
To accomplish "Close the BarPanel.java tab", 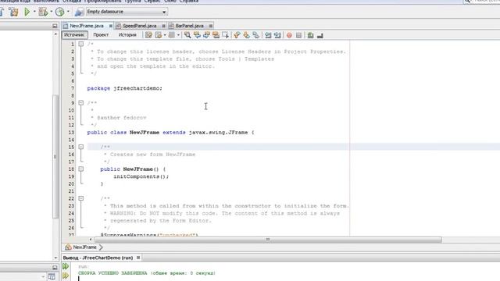I will point(211,26).
